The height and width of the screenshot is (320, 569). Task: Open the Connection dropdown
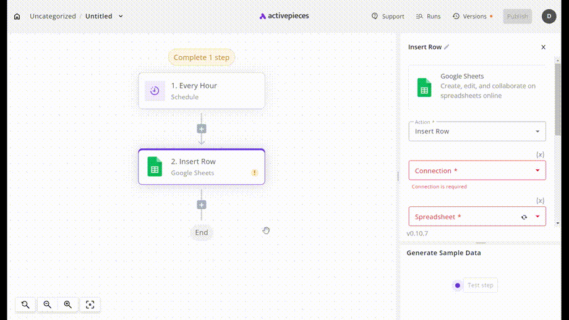coord(477,171)
